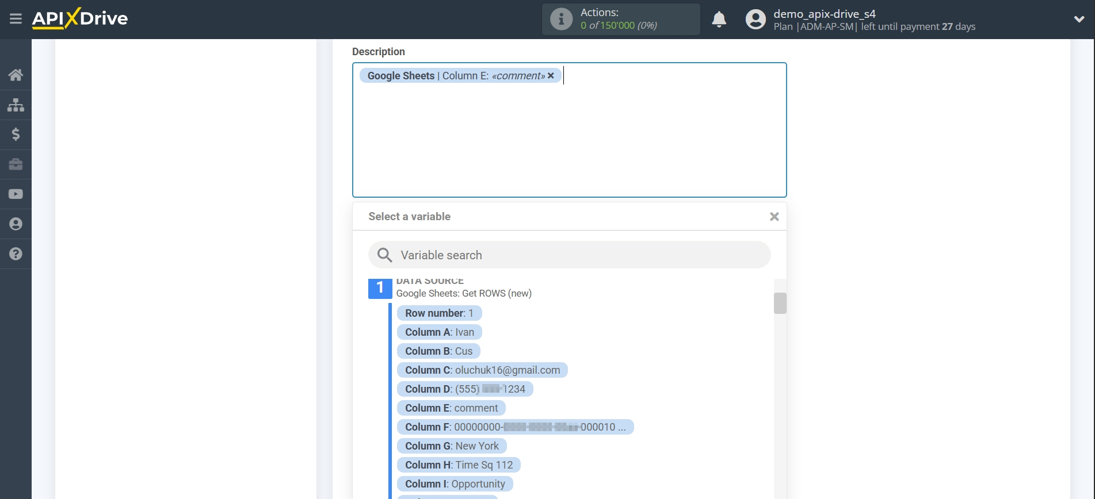Open the billing dollar sidebar icon
This screenshot has width=1095, height=499.
[x=16, y=135]
